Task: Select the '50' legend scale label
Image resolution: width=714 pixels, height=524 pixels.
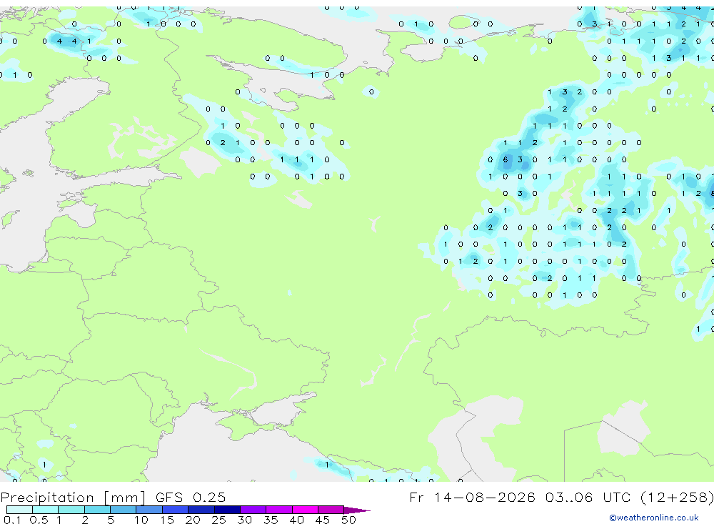Action: click(x=348, y=520)
